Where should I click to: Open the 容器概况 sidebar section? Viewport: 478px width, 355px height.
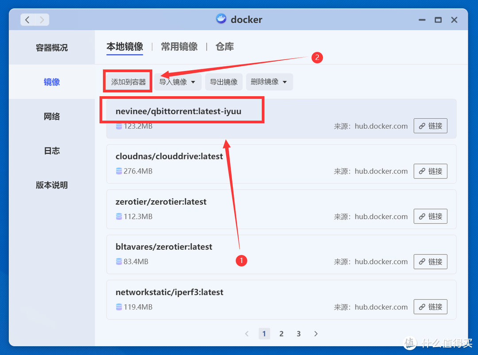click(x=52, y=47)
